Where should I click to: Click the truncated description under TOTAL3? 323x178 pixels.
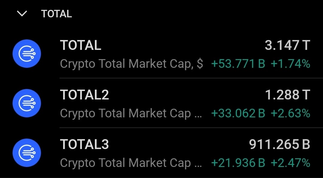click(131, 163)
